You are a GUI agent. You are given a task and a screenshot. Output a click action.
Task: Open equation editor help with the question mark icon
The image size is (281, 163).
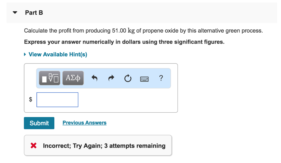[x=161, y=78]
